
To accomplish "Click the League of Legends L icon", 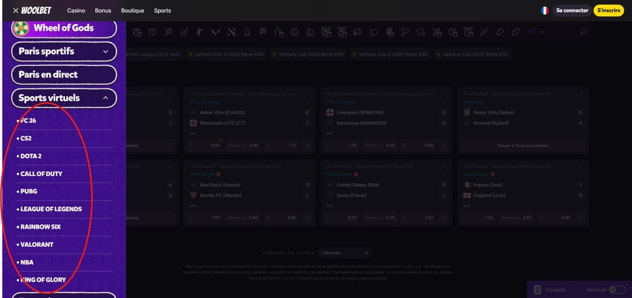I will click(x=310, y=32).
